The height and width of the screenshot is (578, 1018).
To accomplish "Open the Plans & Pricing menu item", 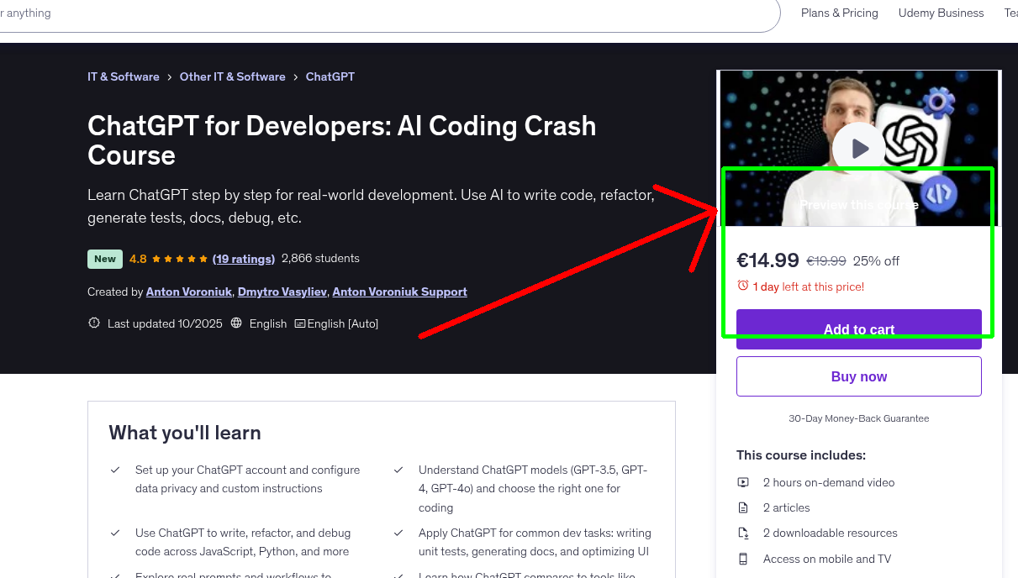I will coord(839,13).
